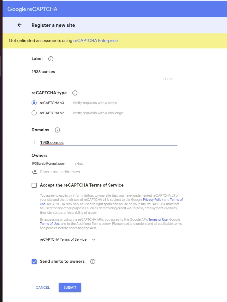Open the reCAPTCHA type info icon
Screen dimensions: 227x302
75,93
